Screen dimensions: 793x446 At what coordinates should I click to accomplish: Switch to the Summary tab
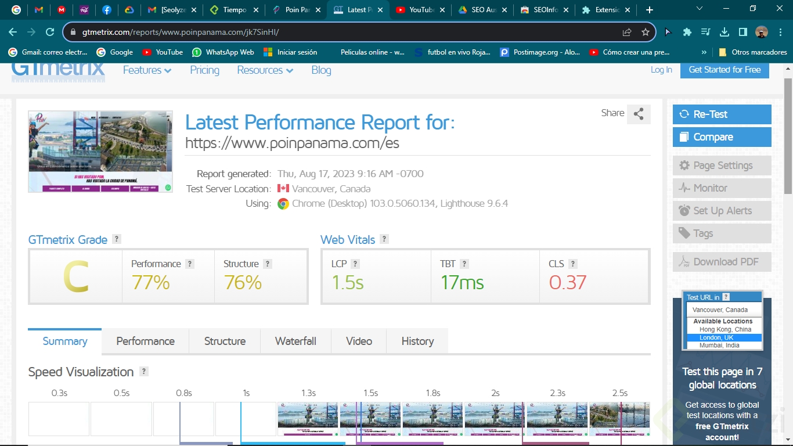(65, 341)
